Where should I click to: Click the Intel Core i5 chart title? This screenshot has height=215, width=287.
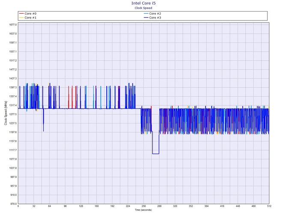[x=143, y=3]
